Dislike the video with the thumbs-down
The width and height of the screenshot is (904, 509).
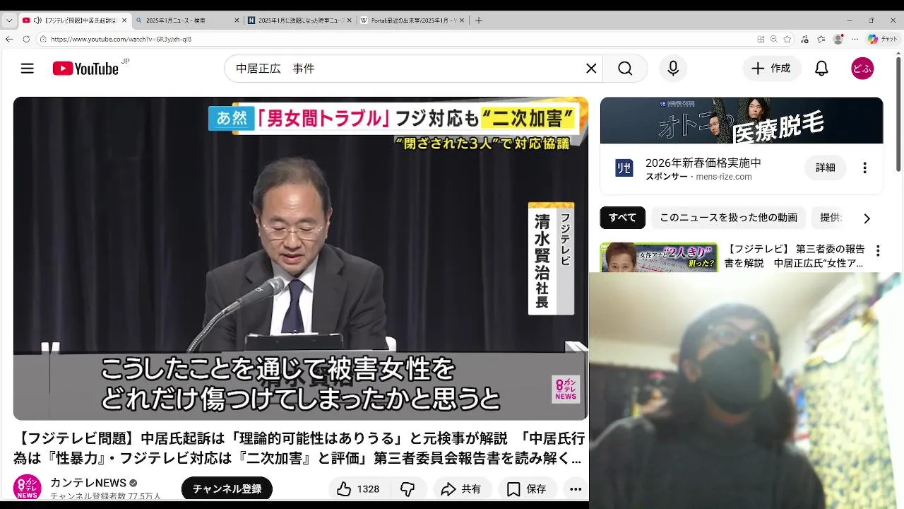408,488
